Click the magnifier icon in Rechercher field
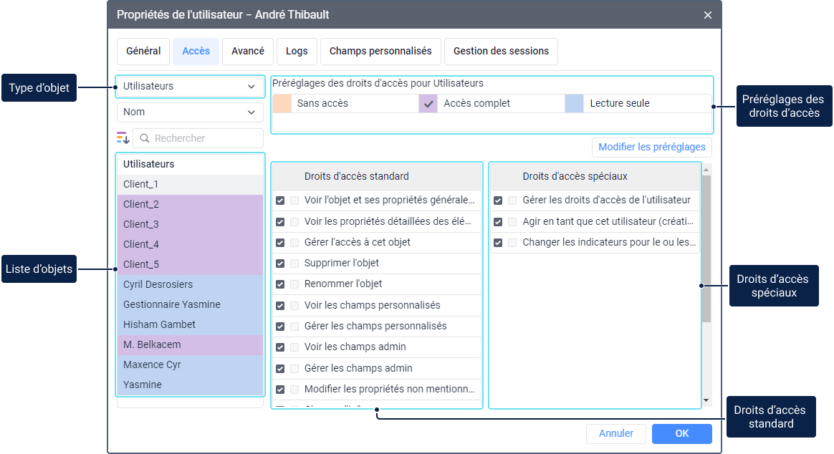The height and width of the screenshot is (454, 834). [x=145, y=138]
